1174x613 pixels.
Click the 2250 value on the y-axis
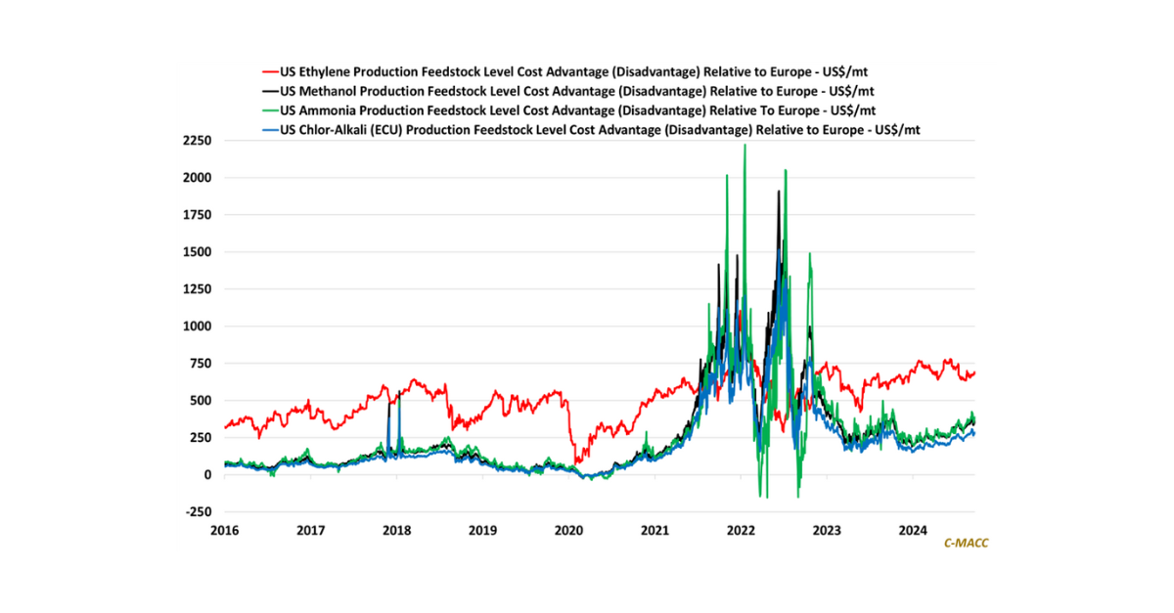(196, 141)
